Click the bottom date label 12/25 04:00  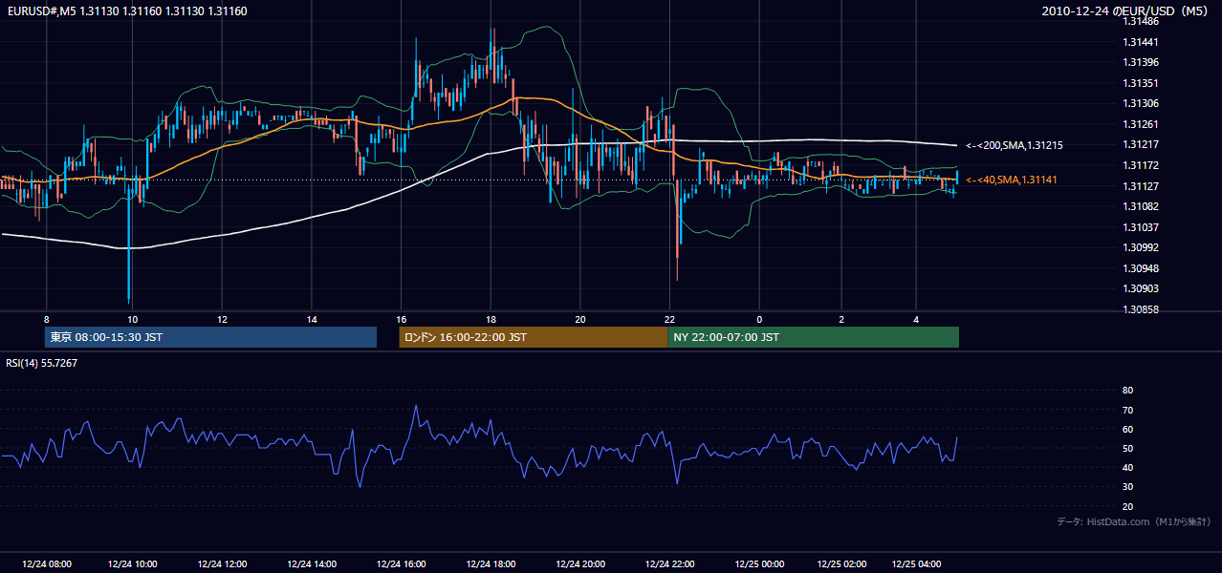point(917,563)
